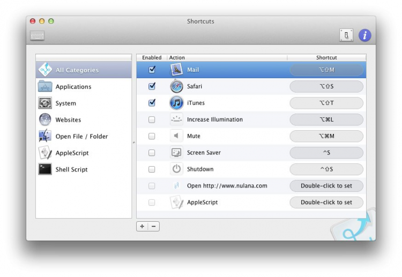Select the System category
This screenshot has height=277, width=402.
[84, 103]
